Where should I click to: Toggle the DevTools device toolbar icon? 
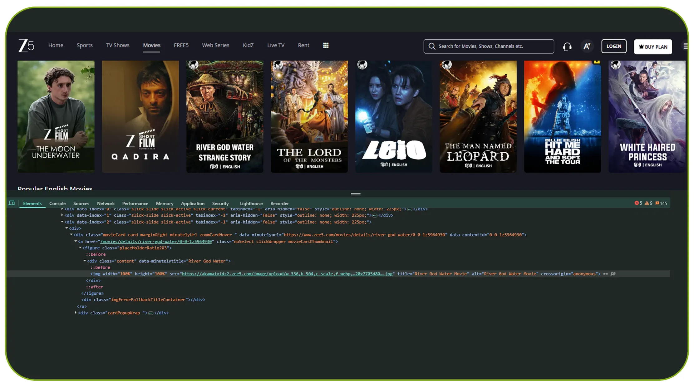click(x=12, y=203)
